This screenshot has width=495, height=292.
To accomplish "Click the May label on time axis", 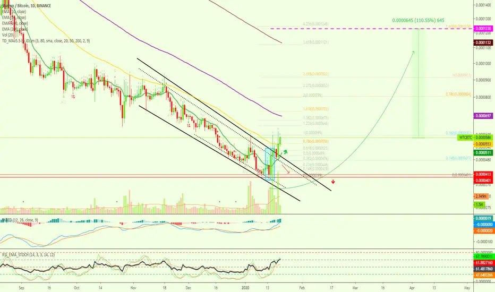I will pyautogui.click(x=467, y=288).
